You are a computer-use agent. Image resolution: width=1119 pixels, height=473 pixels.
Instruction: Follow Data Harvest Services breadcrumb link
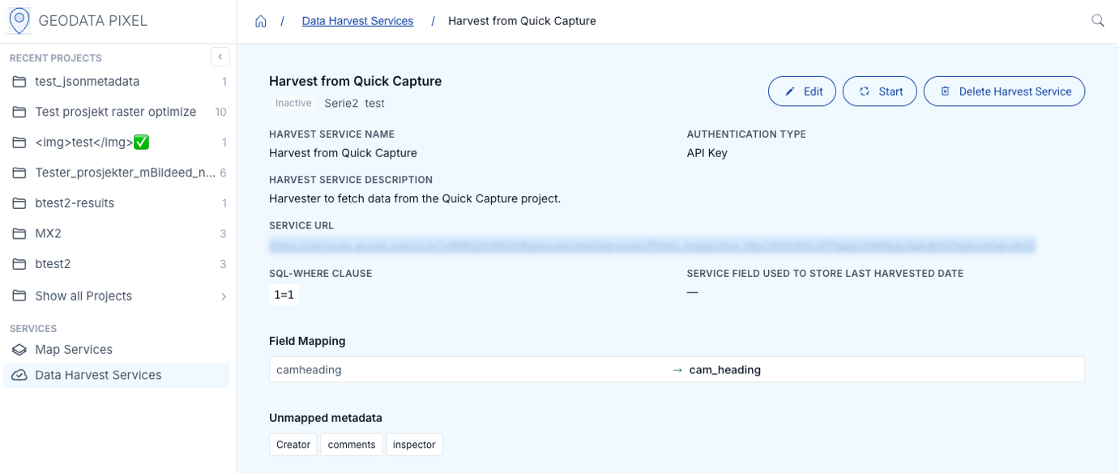click(x=357, y=21)
